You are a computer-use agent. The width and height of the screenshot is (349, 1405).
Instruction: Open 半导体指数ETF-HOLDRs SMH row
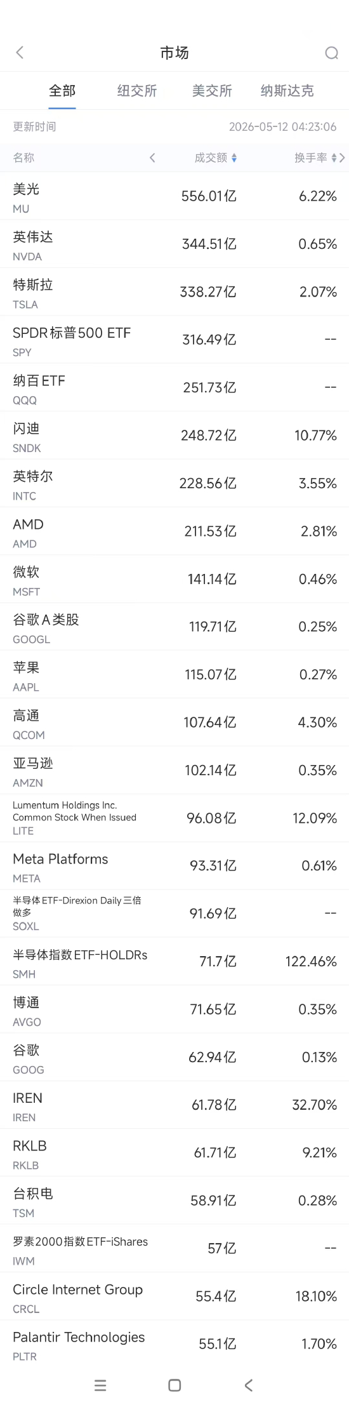(x=174, y=961)
